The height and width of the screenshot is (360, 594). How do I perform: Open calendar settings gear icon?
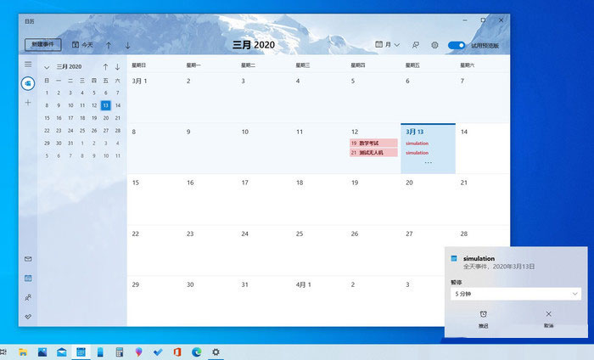(x=434, y=45)
